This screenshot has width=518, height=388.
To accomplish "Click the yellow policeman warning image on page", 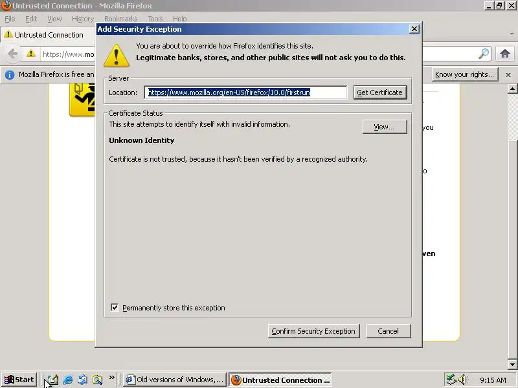I will [x=82, y=100].
